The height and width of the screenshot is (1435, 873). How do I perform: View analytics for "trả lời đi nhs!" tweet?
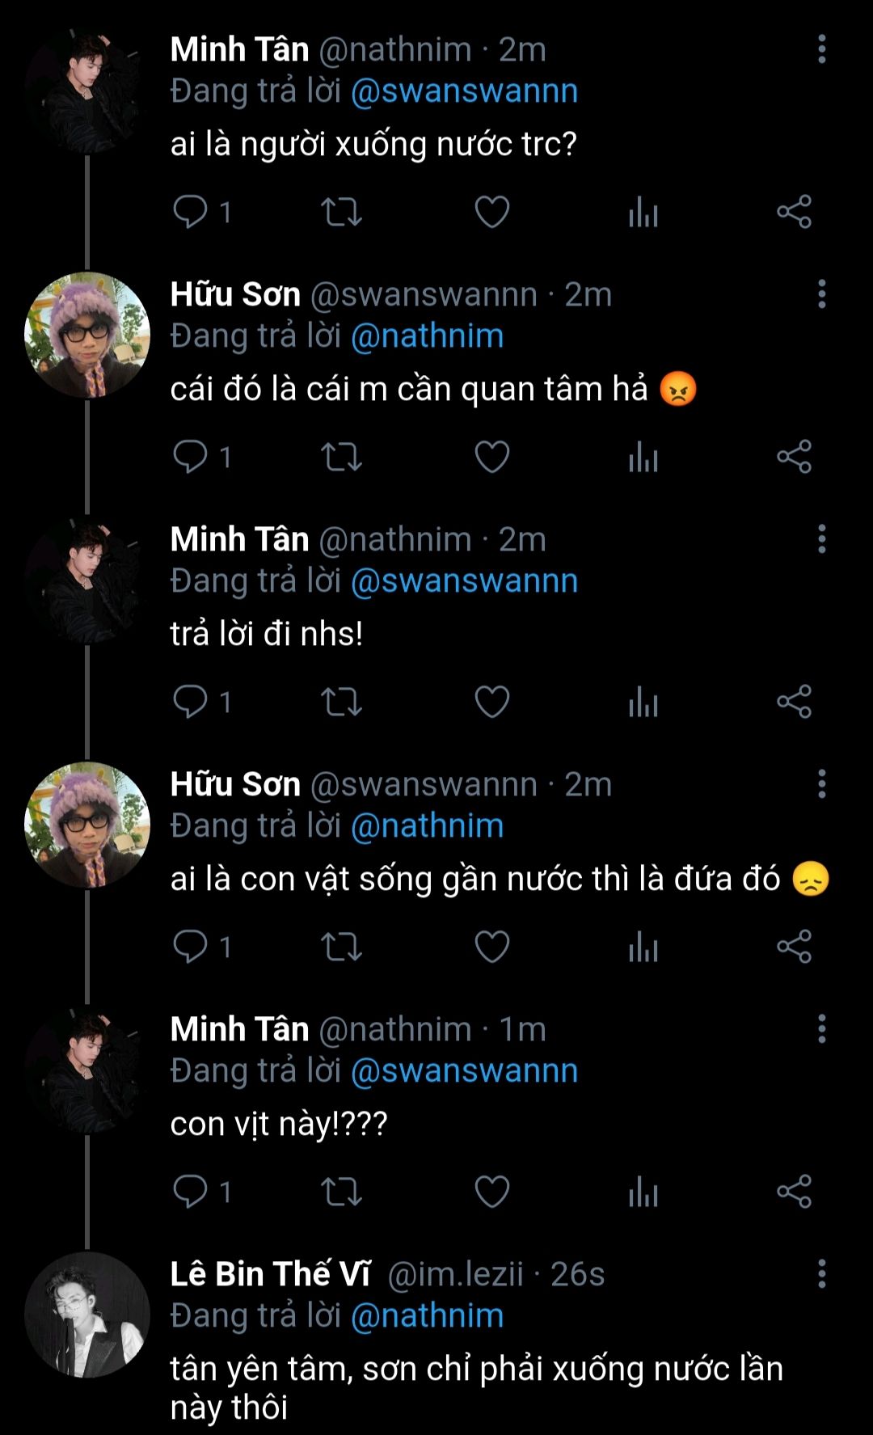coord(643,702)
